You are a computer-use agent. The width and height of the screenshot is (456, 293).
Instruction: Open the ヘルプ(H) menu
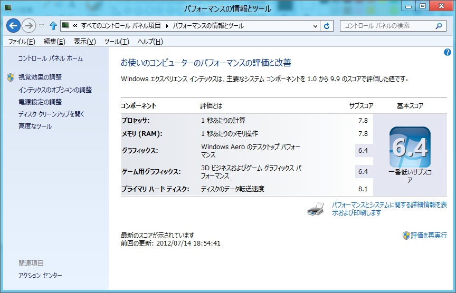tap(150, 42)
